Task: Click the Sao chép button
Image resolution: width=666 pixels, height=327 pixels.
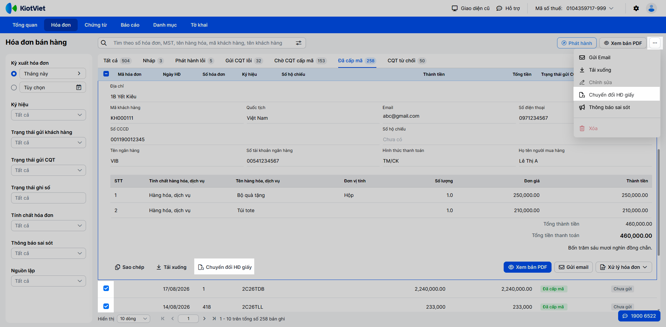Action: (130, 267)
